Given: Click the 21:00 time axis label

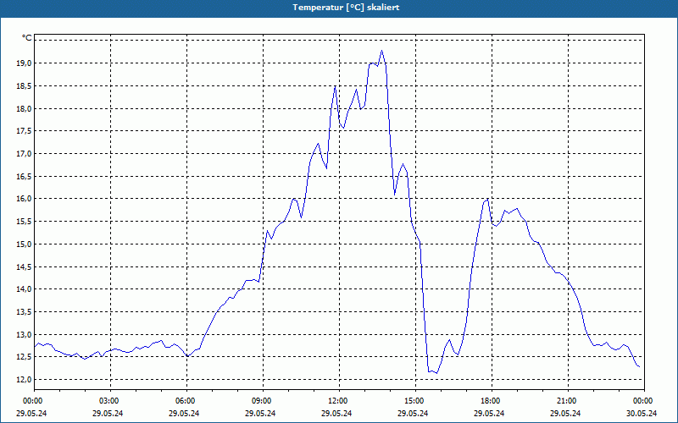Looking at the screenshot, I should pos(566,401).
